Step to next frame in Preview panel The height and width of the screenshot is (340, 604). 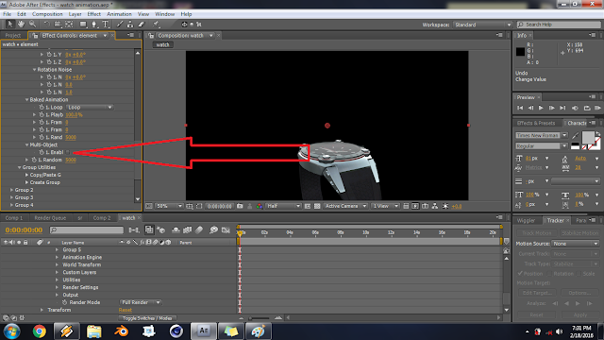[x=551, y=108]
